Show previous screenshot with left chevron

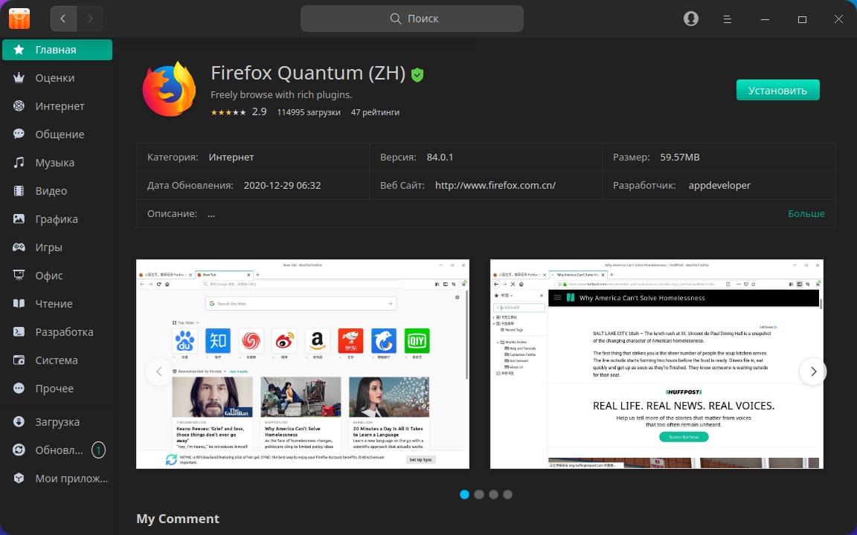coord(159,372)
